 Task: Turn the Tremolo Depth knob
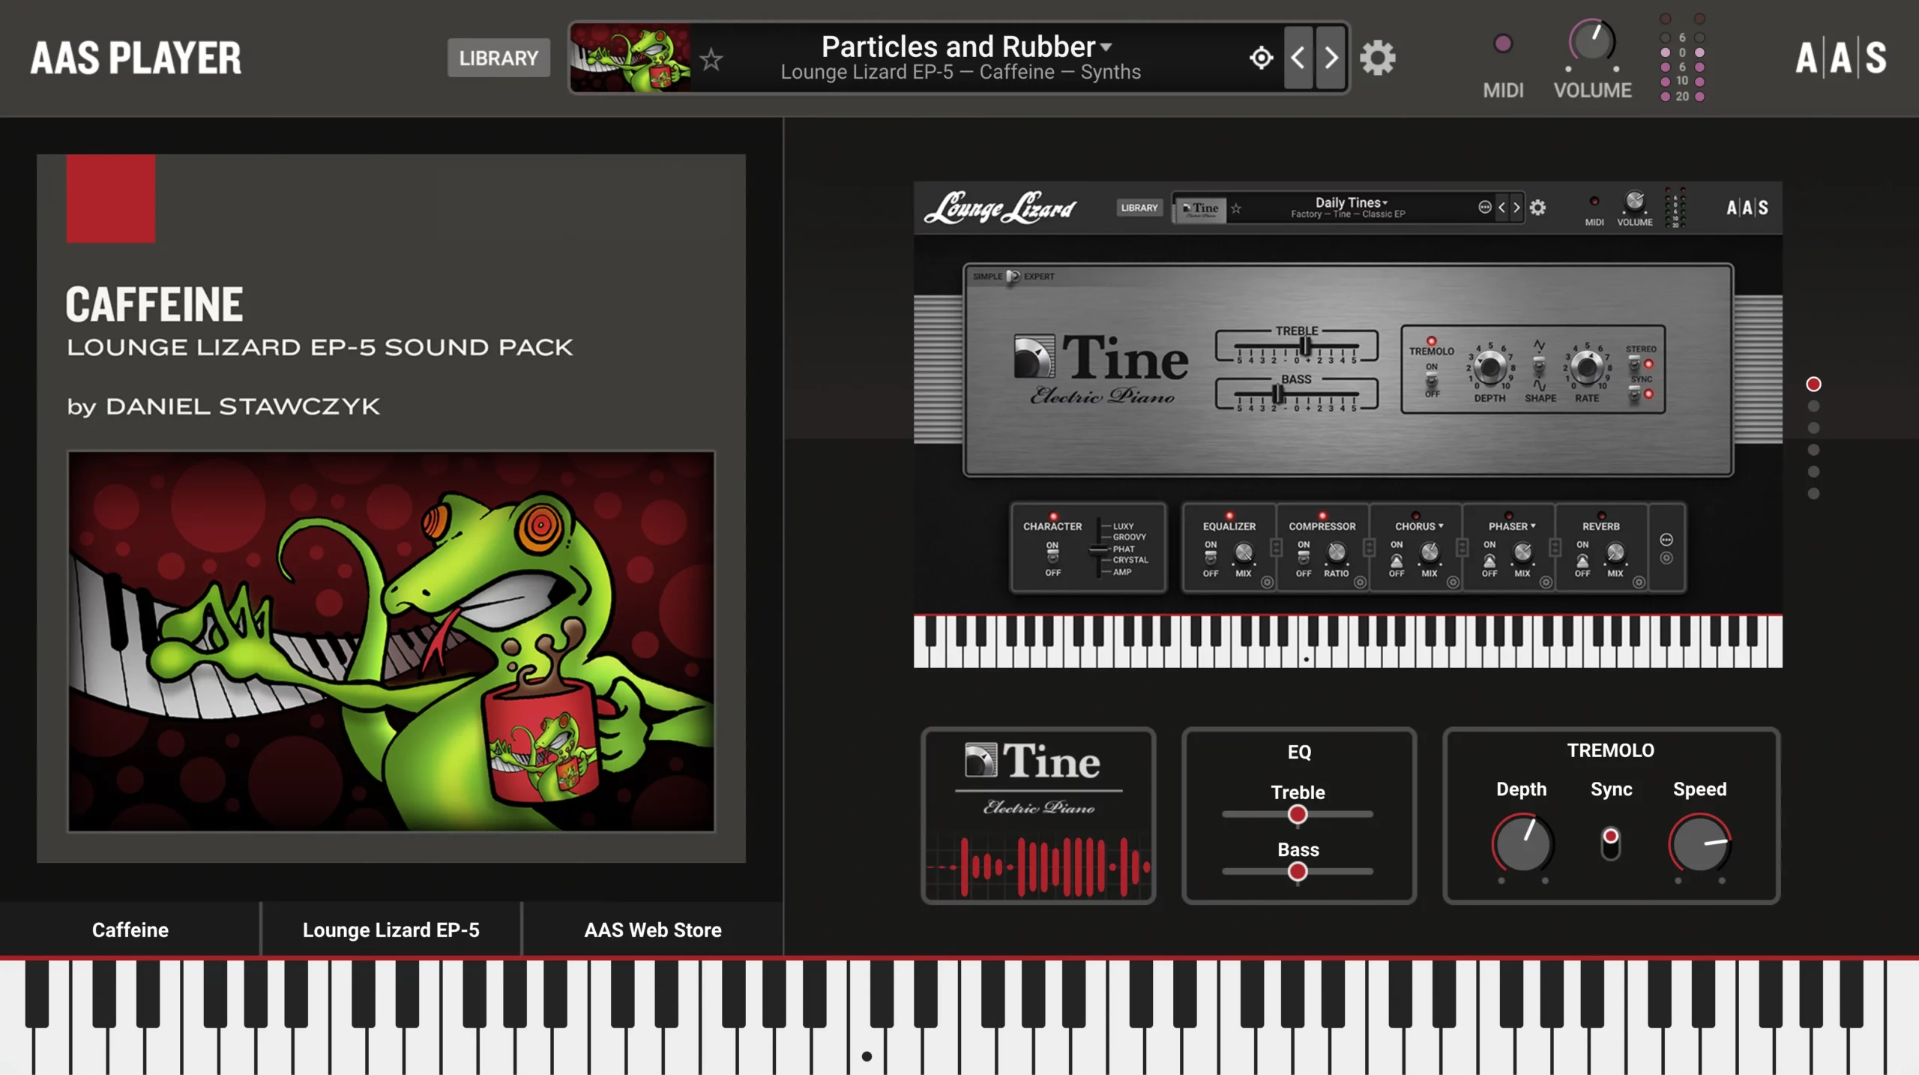pos(1522,843)
